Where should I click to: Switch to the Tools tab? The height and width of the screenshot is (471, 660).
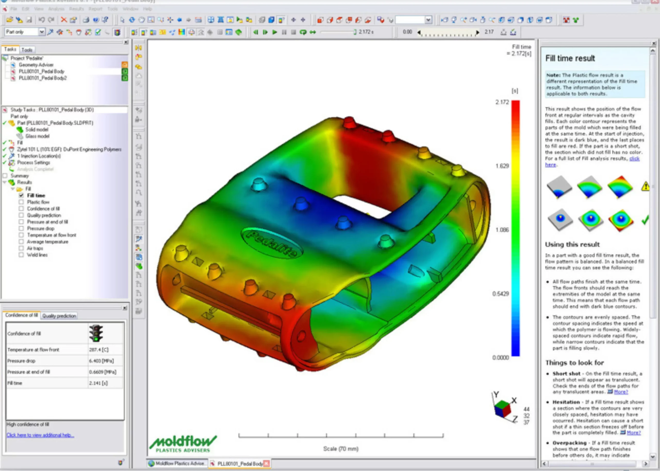pos(27,50)
